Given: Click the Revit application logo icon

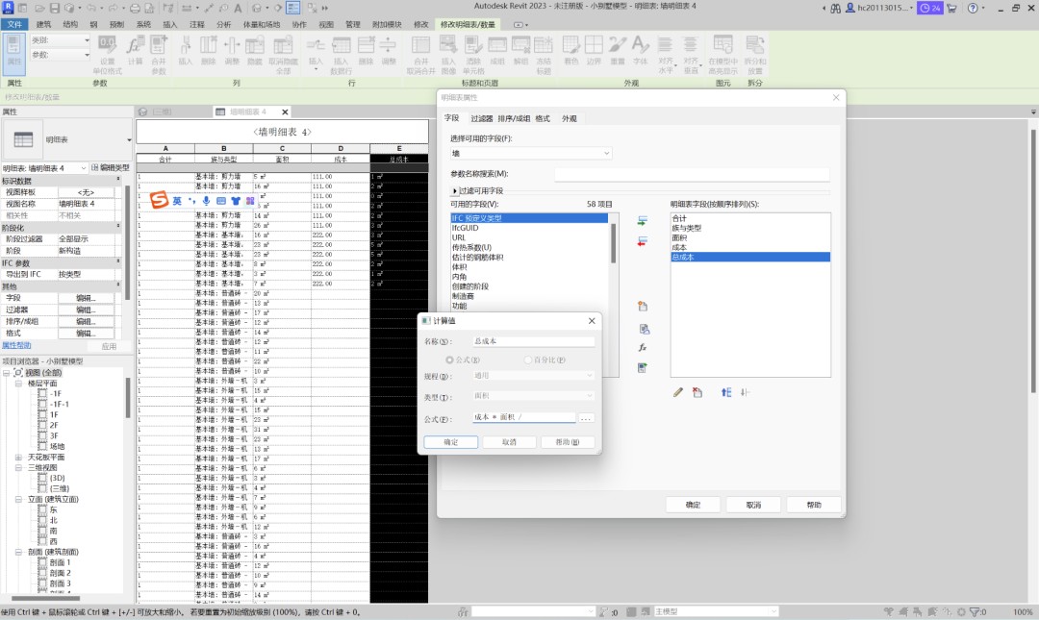Looking at the screenshot, I should click(8, 8).
